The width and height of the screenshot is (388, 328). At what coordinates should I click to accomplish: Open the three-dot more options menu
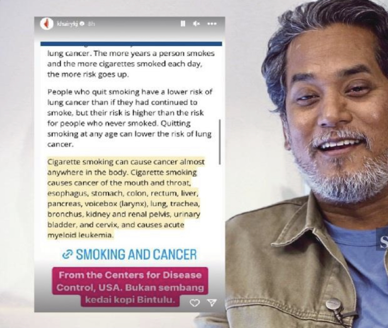tap(212, 24)
